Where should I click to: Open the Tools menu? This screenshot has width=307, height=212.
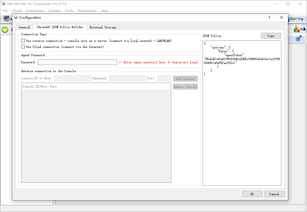pos(69,10)
